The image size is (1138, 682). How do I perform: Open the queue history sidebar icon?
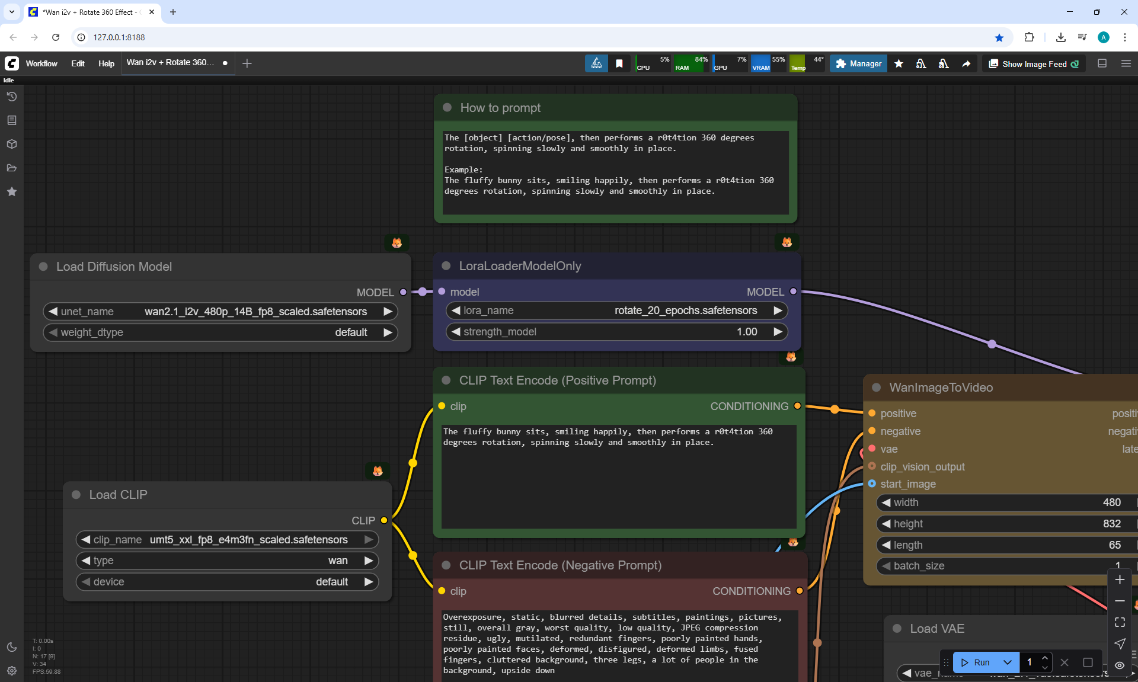[12, 97]
